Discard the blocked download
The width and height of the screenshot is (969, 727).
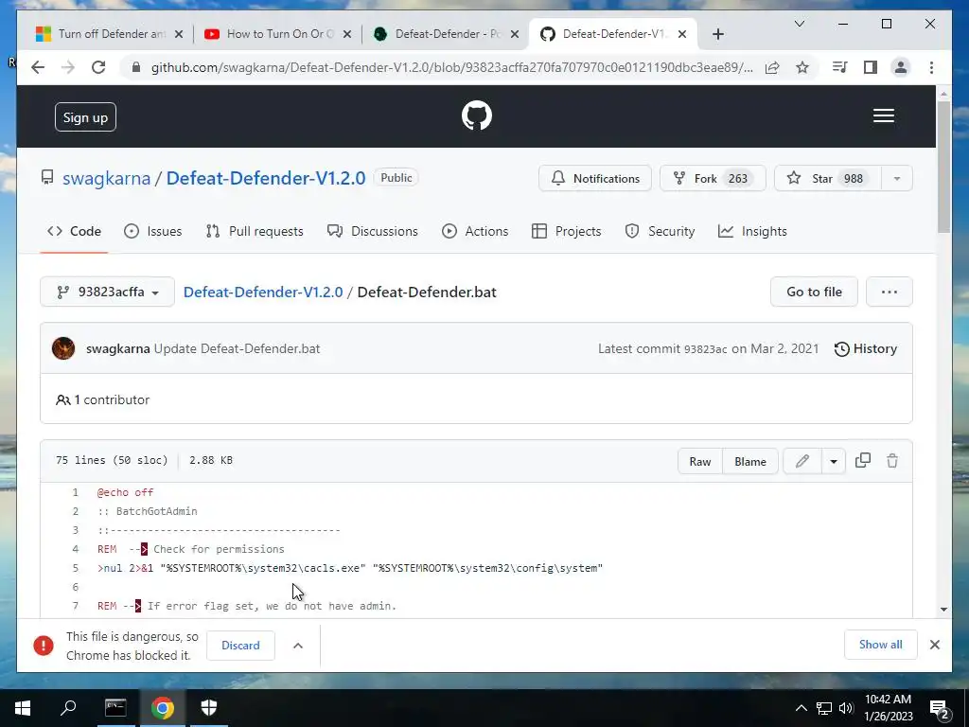click(240, 646)
